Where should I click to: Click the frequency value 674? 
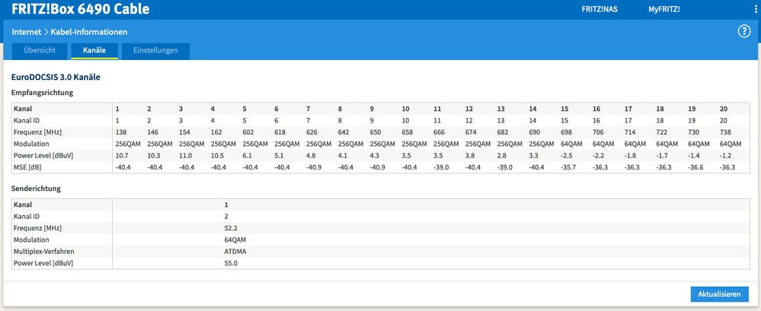pos(470,132)
